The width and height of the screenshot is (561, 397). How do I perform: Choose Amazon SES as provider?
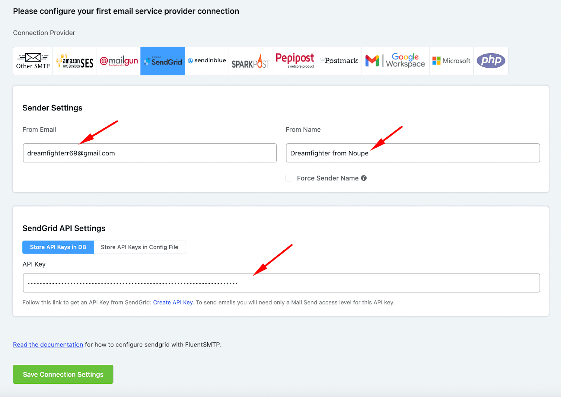point(75,61)
